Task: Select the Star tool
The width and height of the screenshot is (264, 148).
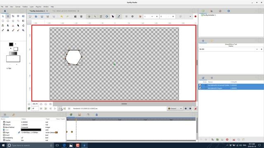Action: (x=13, y=21)
